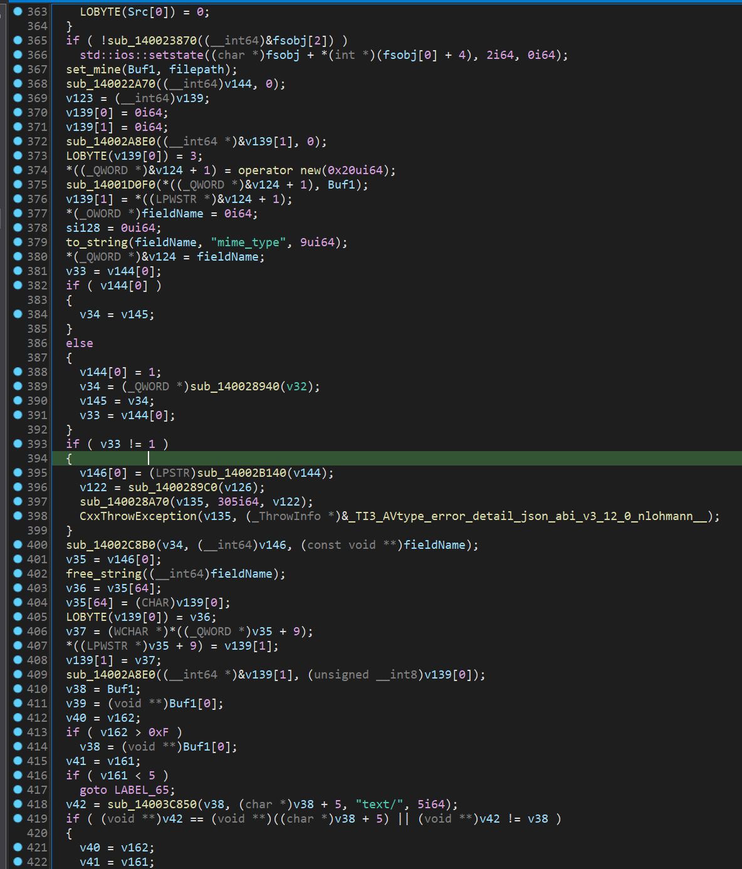Click the filepath argument on line 367
The height and width of the screenshot is (869, 742).
click(x=197, y=70)
